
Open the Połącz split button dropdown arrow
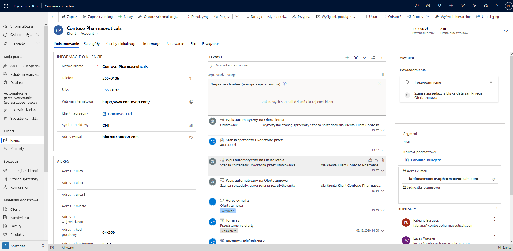(x=237, y=17)
